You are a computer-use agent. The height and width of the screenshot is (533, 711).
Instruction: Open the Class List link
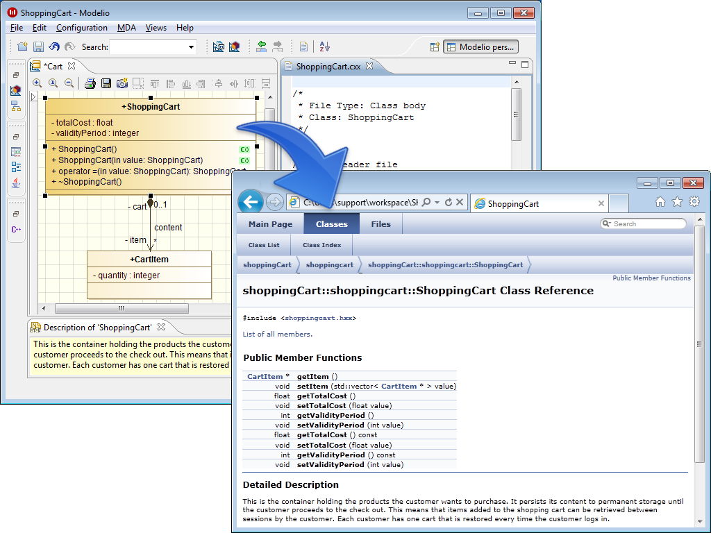click(264, 245)
